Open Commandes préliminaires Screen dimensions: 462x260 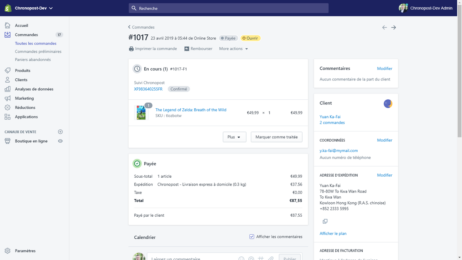[38, 51]
